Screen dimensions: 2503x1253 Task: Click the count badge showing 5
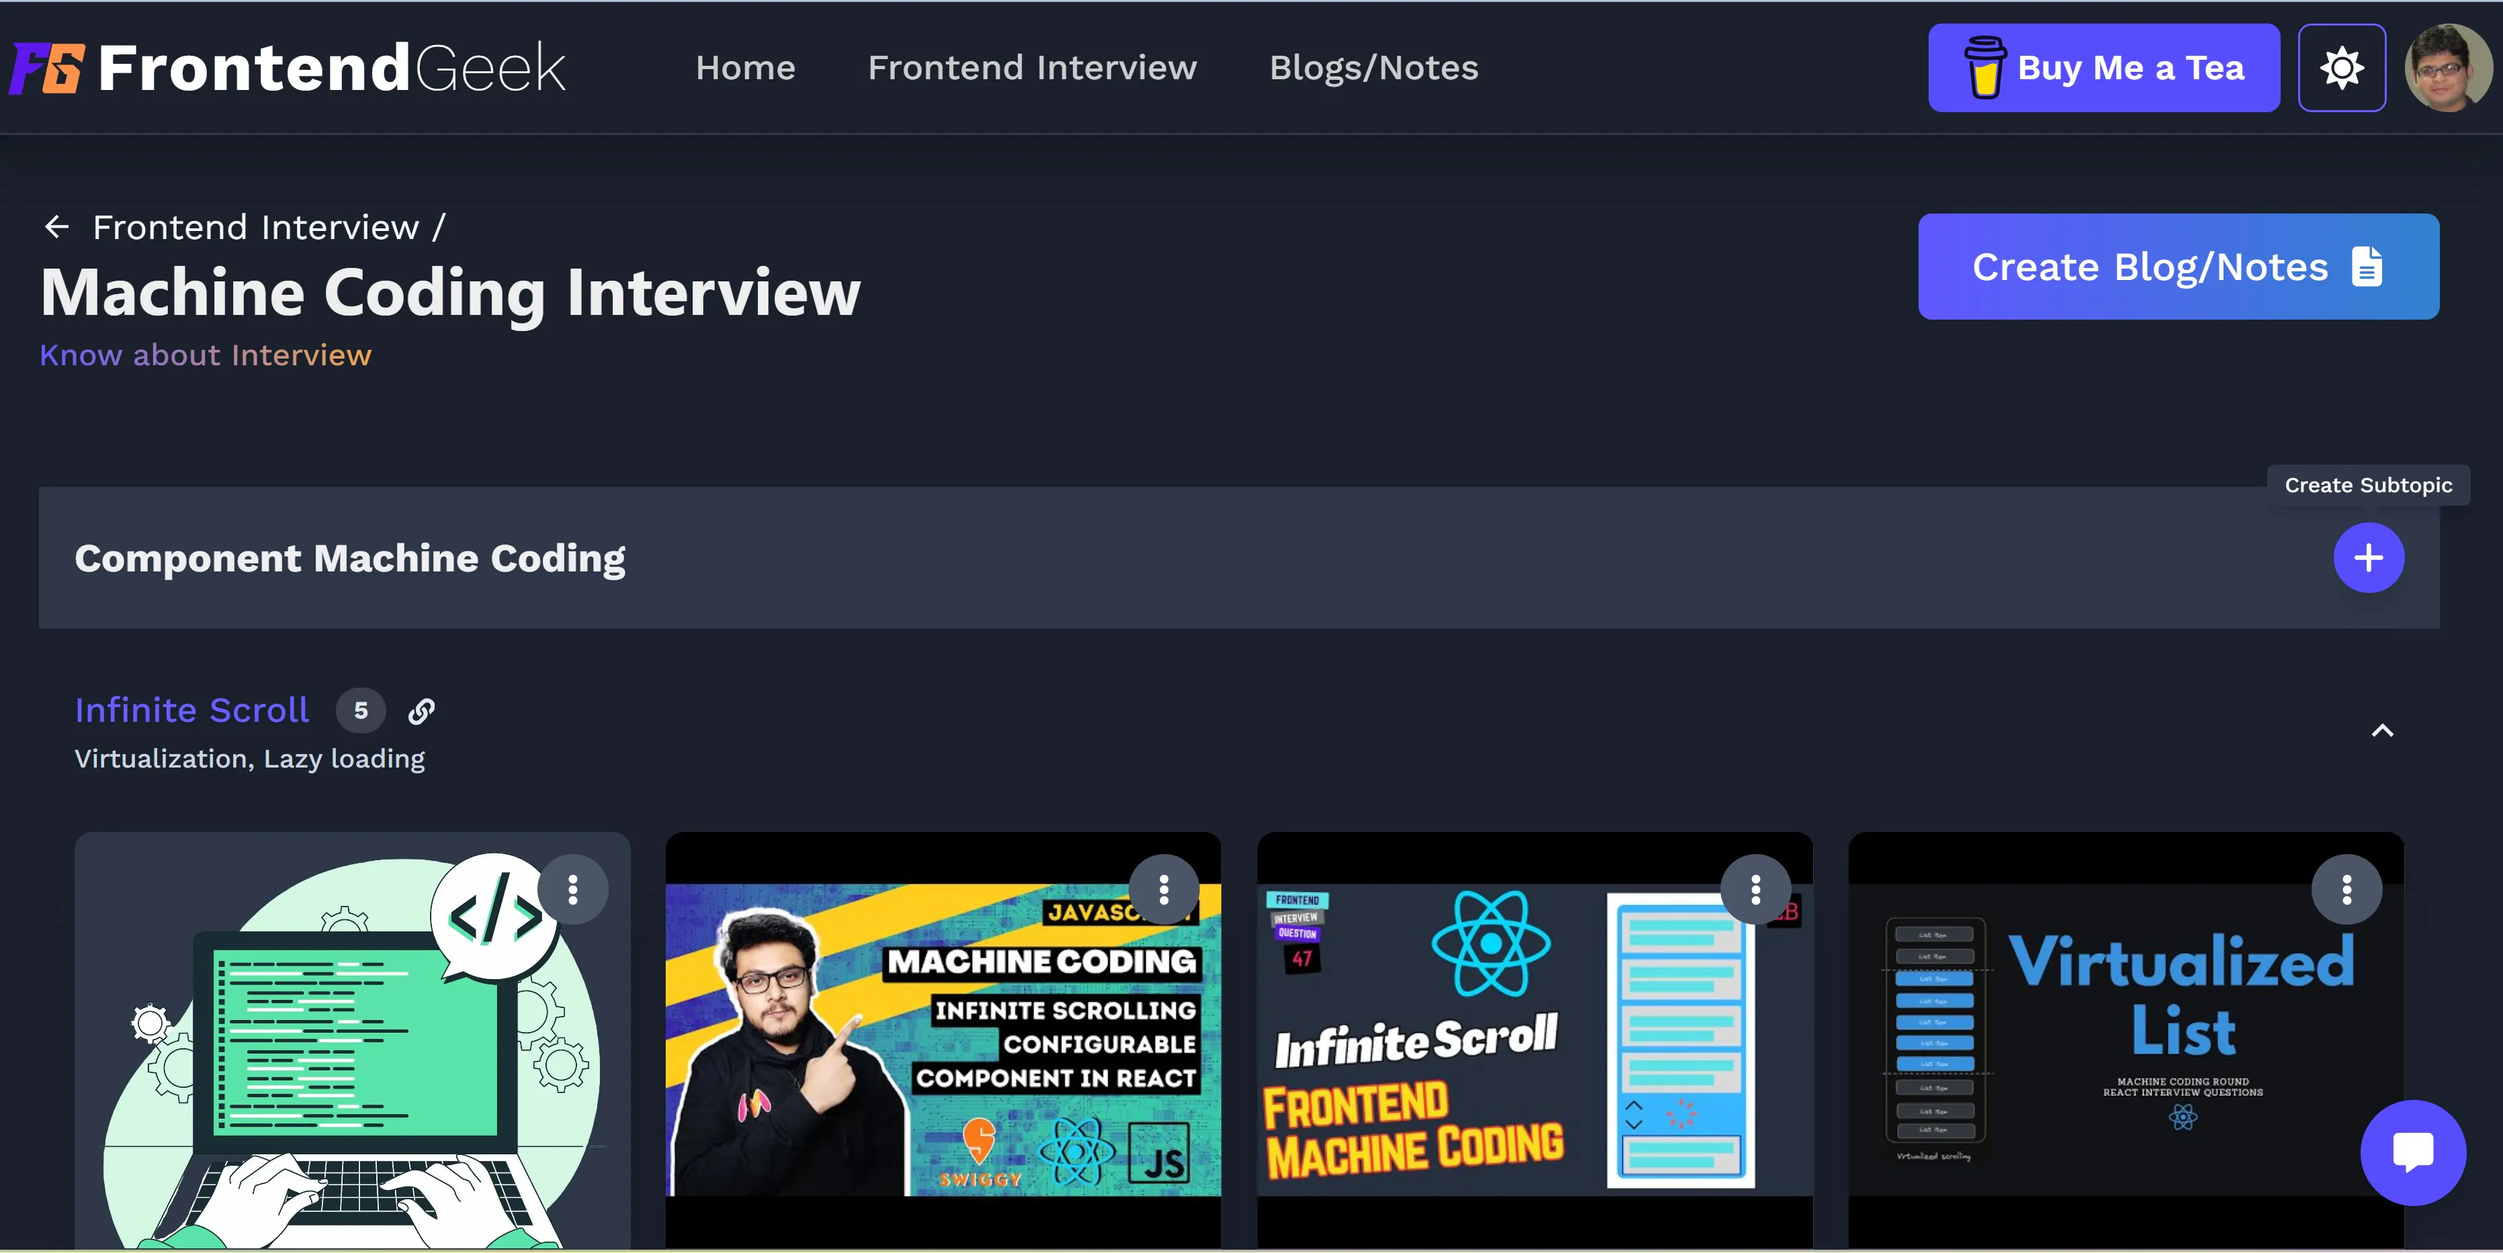361,711
